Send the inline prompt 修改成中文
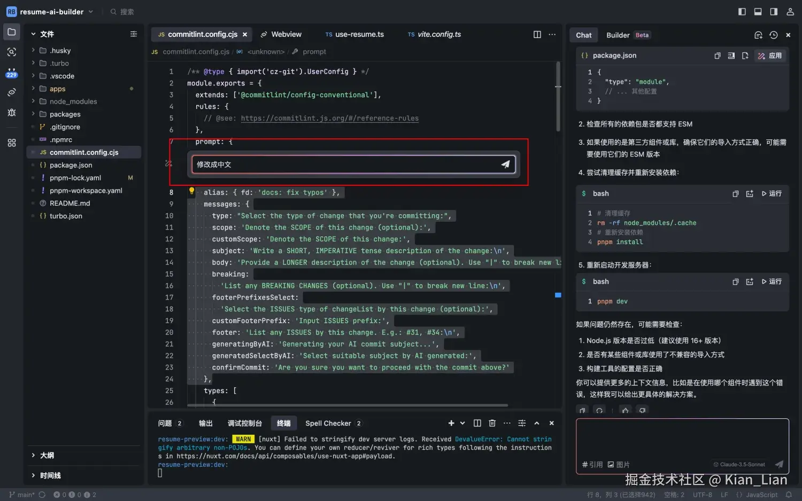The height and width of the screenshot is (501, 802). tap(505, 165)
